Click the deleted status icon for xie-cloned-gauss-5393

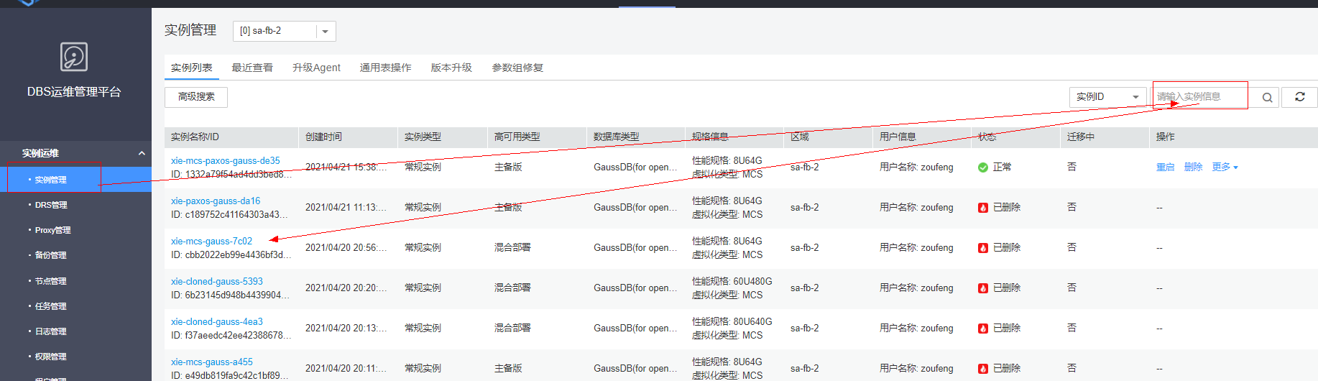coord(983,288)
